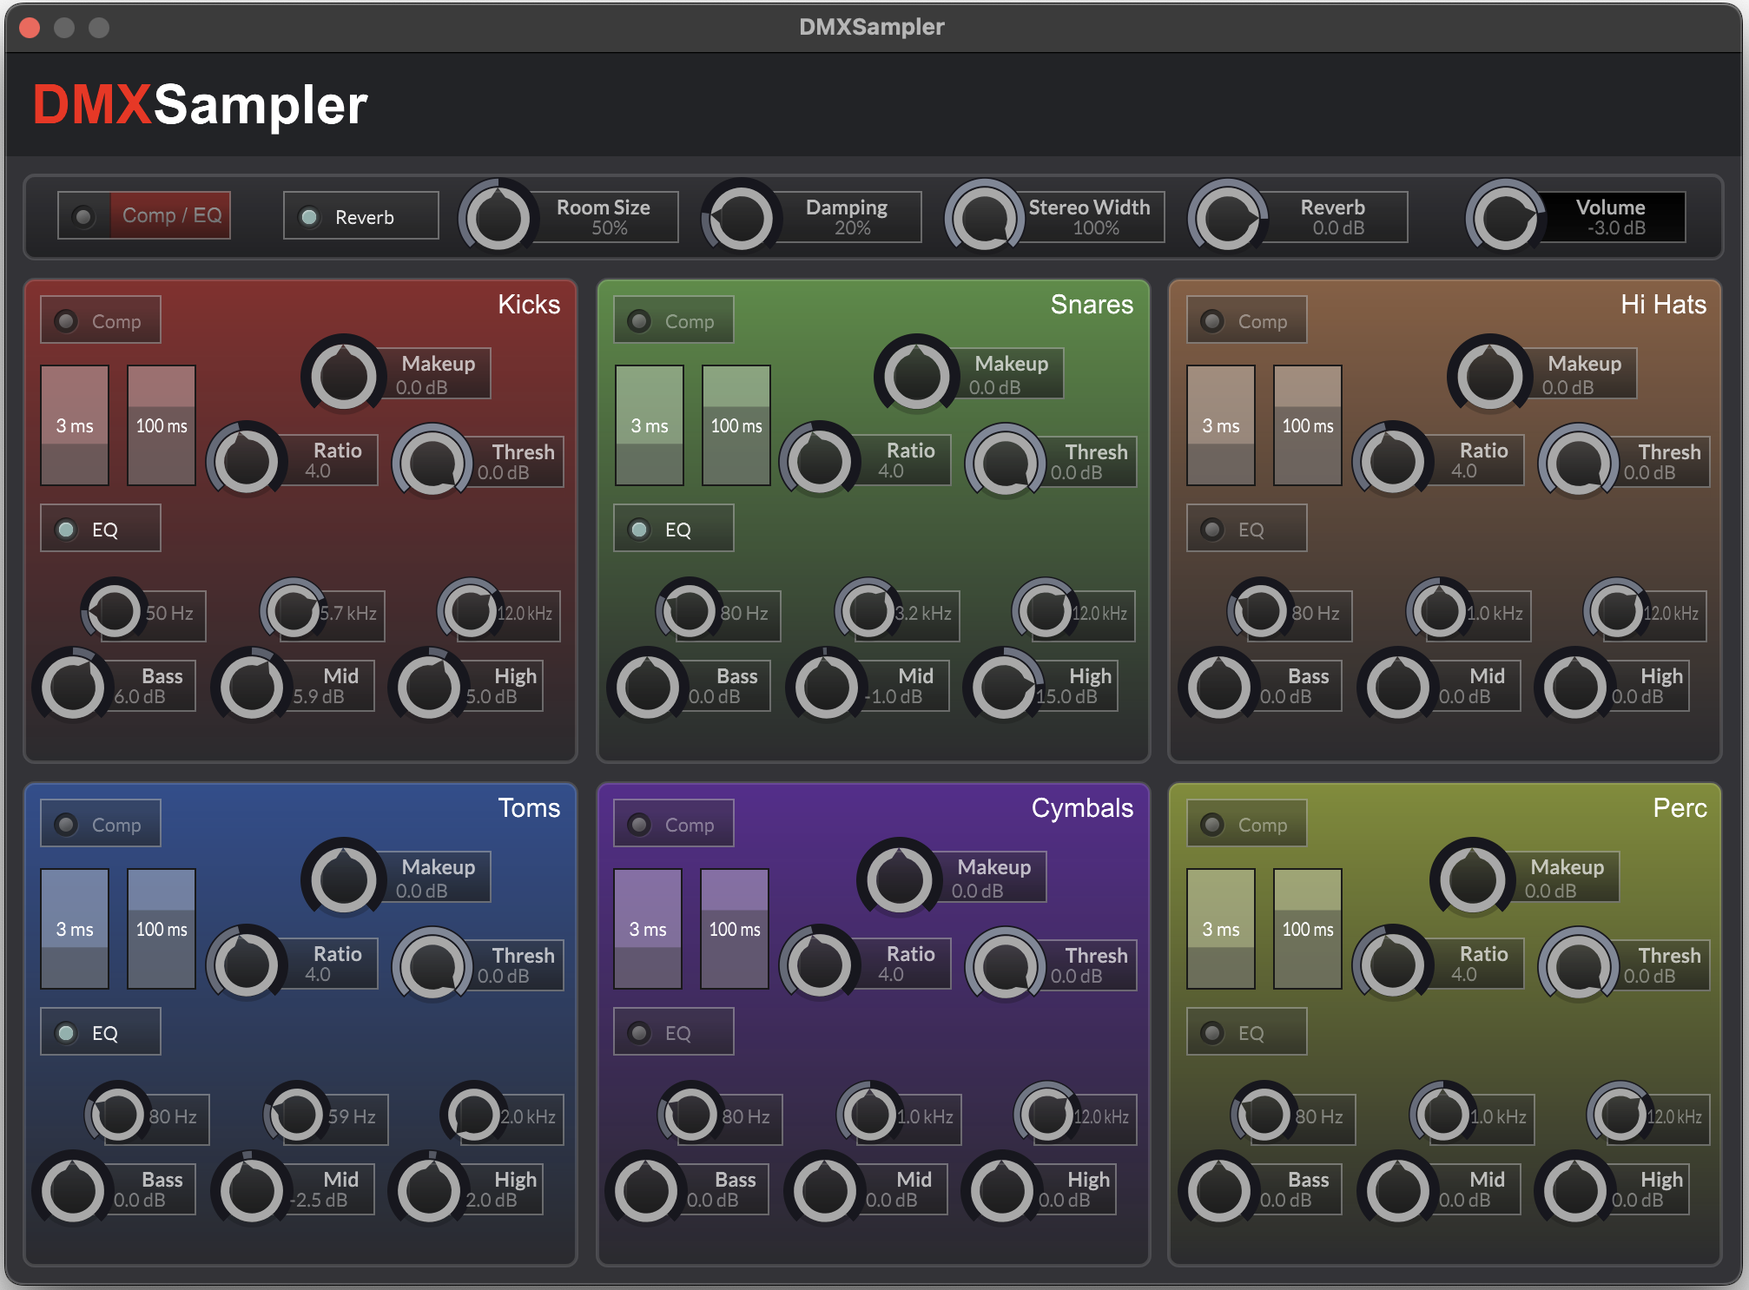Click the Hi Hats Thresh knob
The image size is (1749, 1290).
[x=1579, y=461]
